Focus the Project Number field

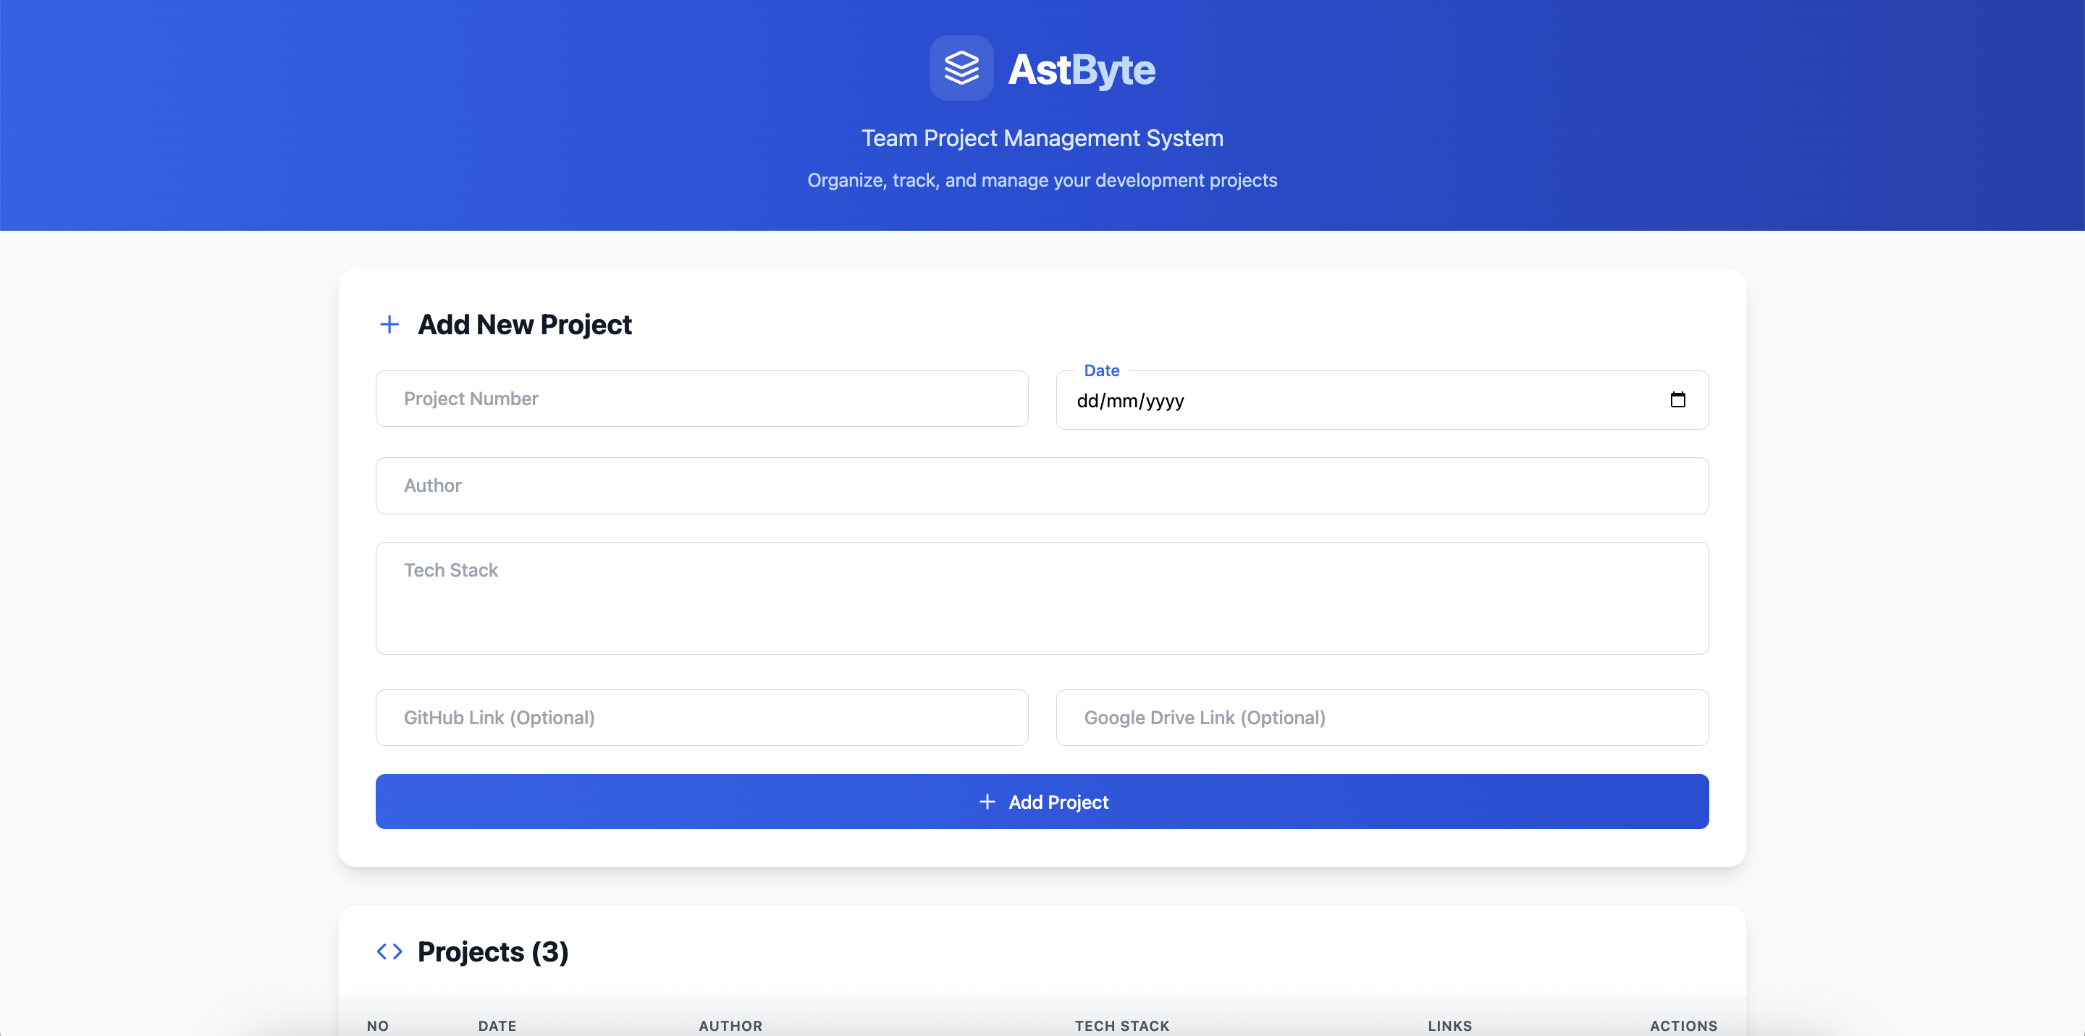[x=702, y=399]
